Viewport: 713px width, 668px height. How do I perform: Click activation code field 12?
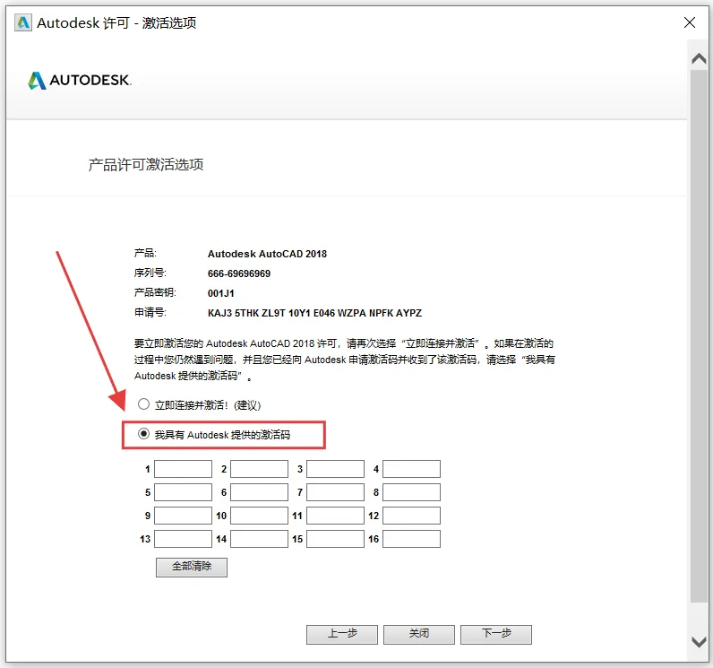pyautogui.click(x=411, y=516)
